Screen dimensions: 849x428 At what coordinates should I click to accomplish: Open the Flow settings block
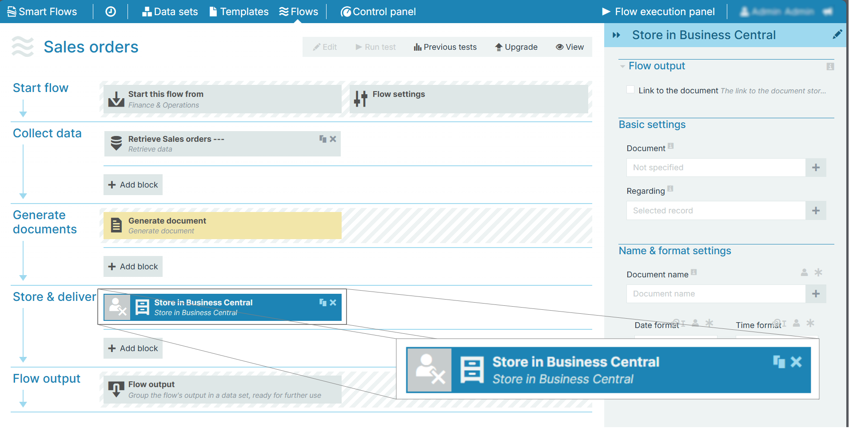click(469, 99)
